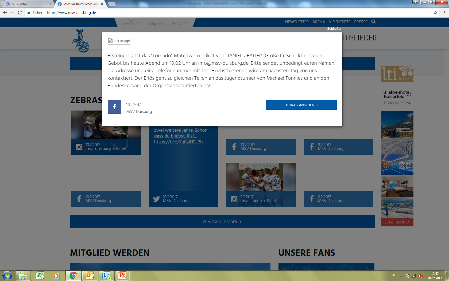449x281 pixels.
Task: Click Instagram icon on msv_duisburg_offiziell card
Action: 79,147
